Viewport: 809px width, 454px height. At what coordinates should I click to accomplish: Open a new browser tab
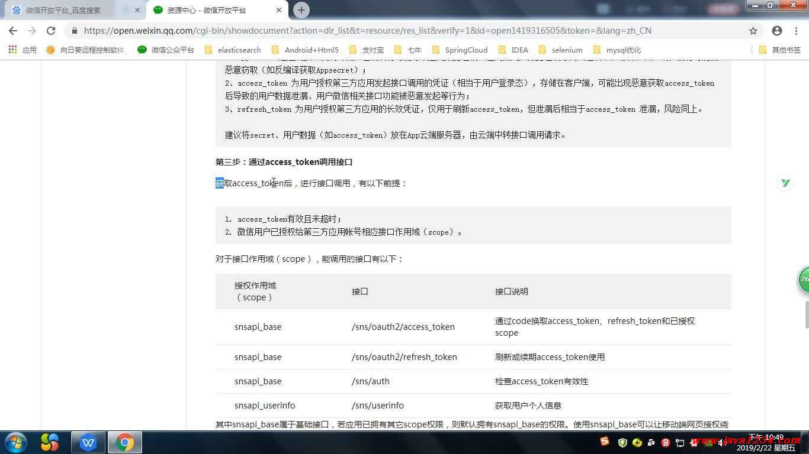[301, 10]
